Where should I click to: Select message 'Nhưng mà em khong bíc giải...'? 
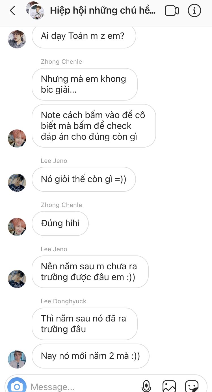pos(85,84)
